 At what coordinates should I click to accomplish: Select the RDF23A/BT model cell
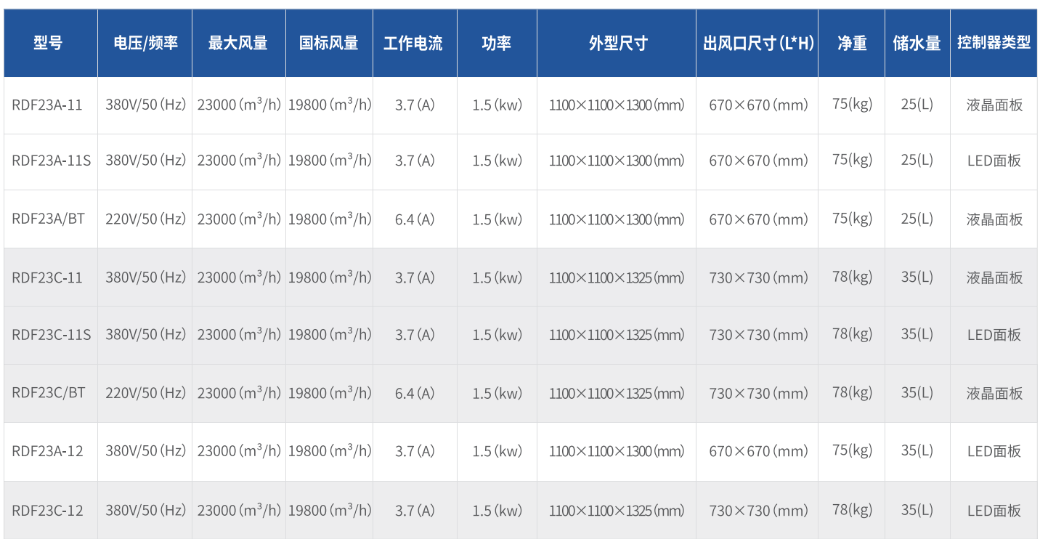[x=48, y=219]
